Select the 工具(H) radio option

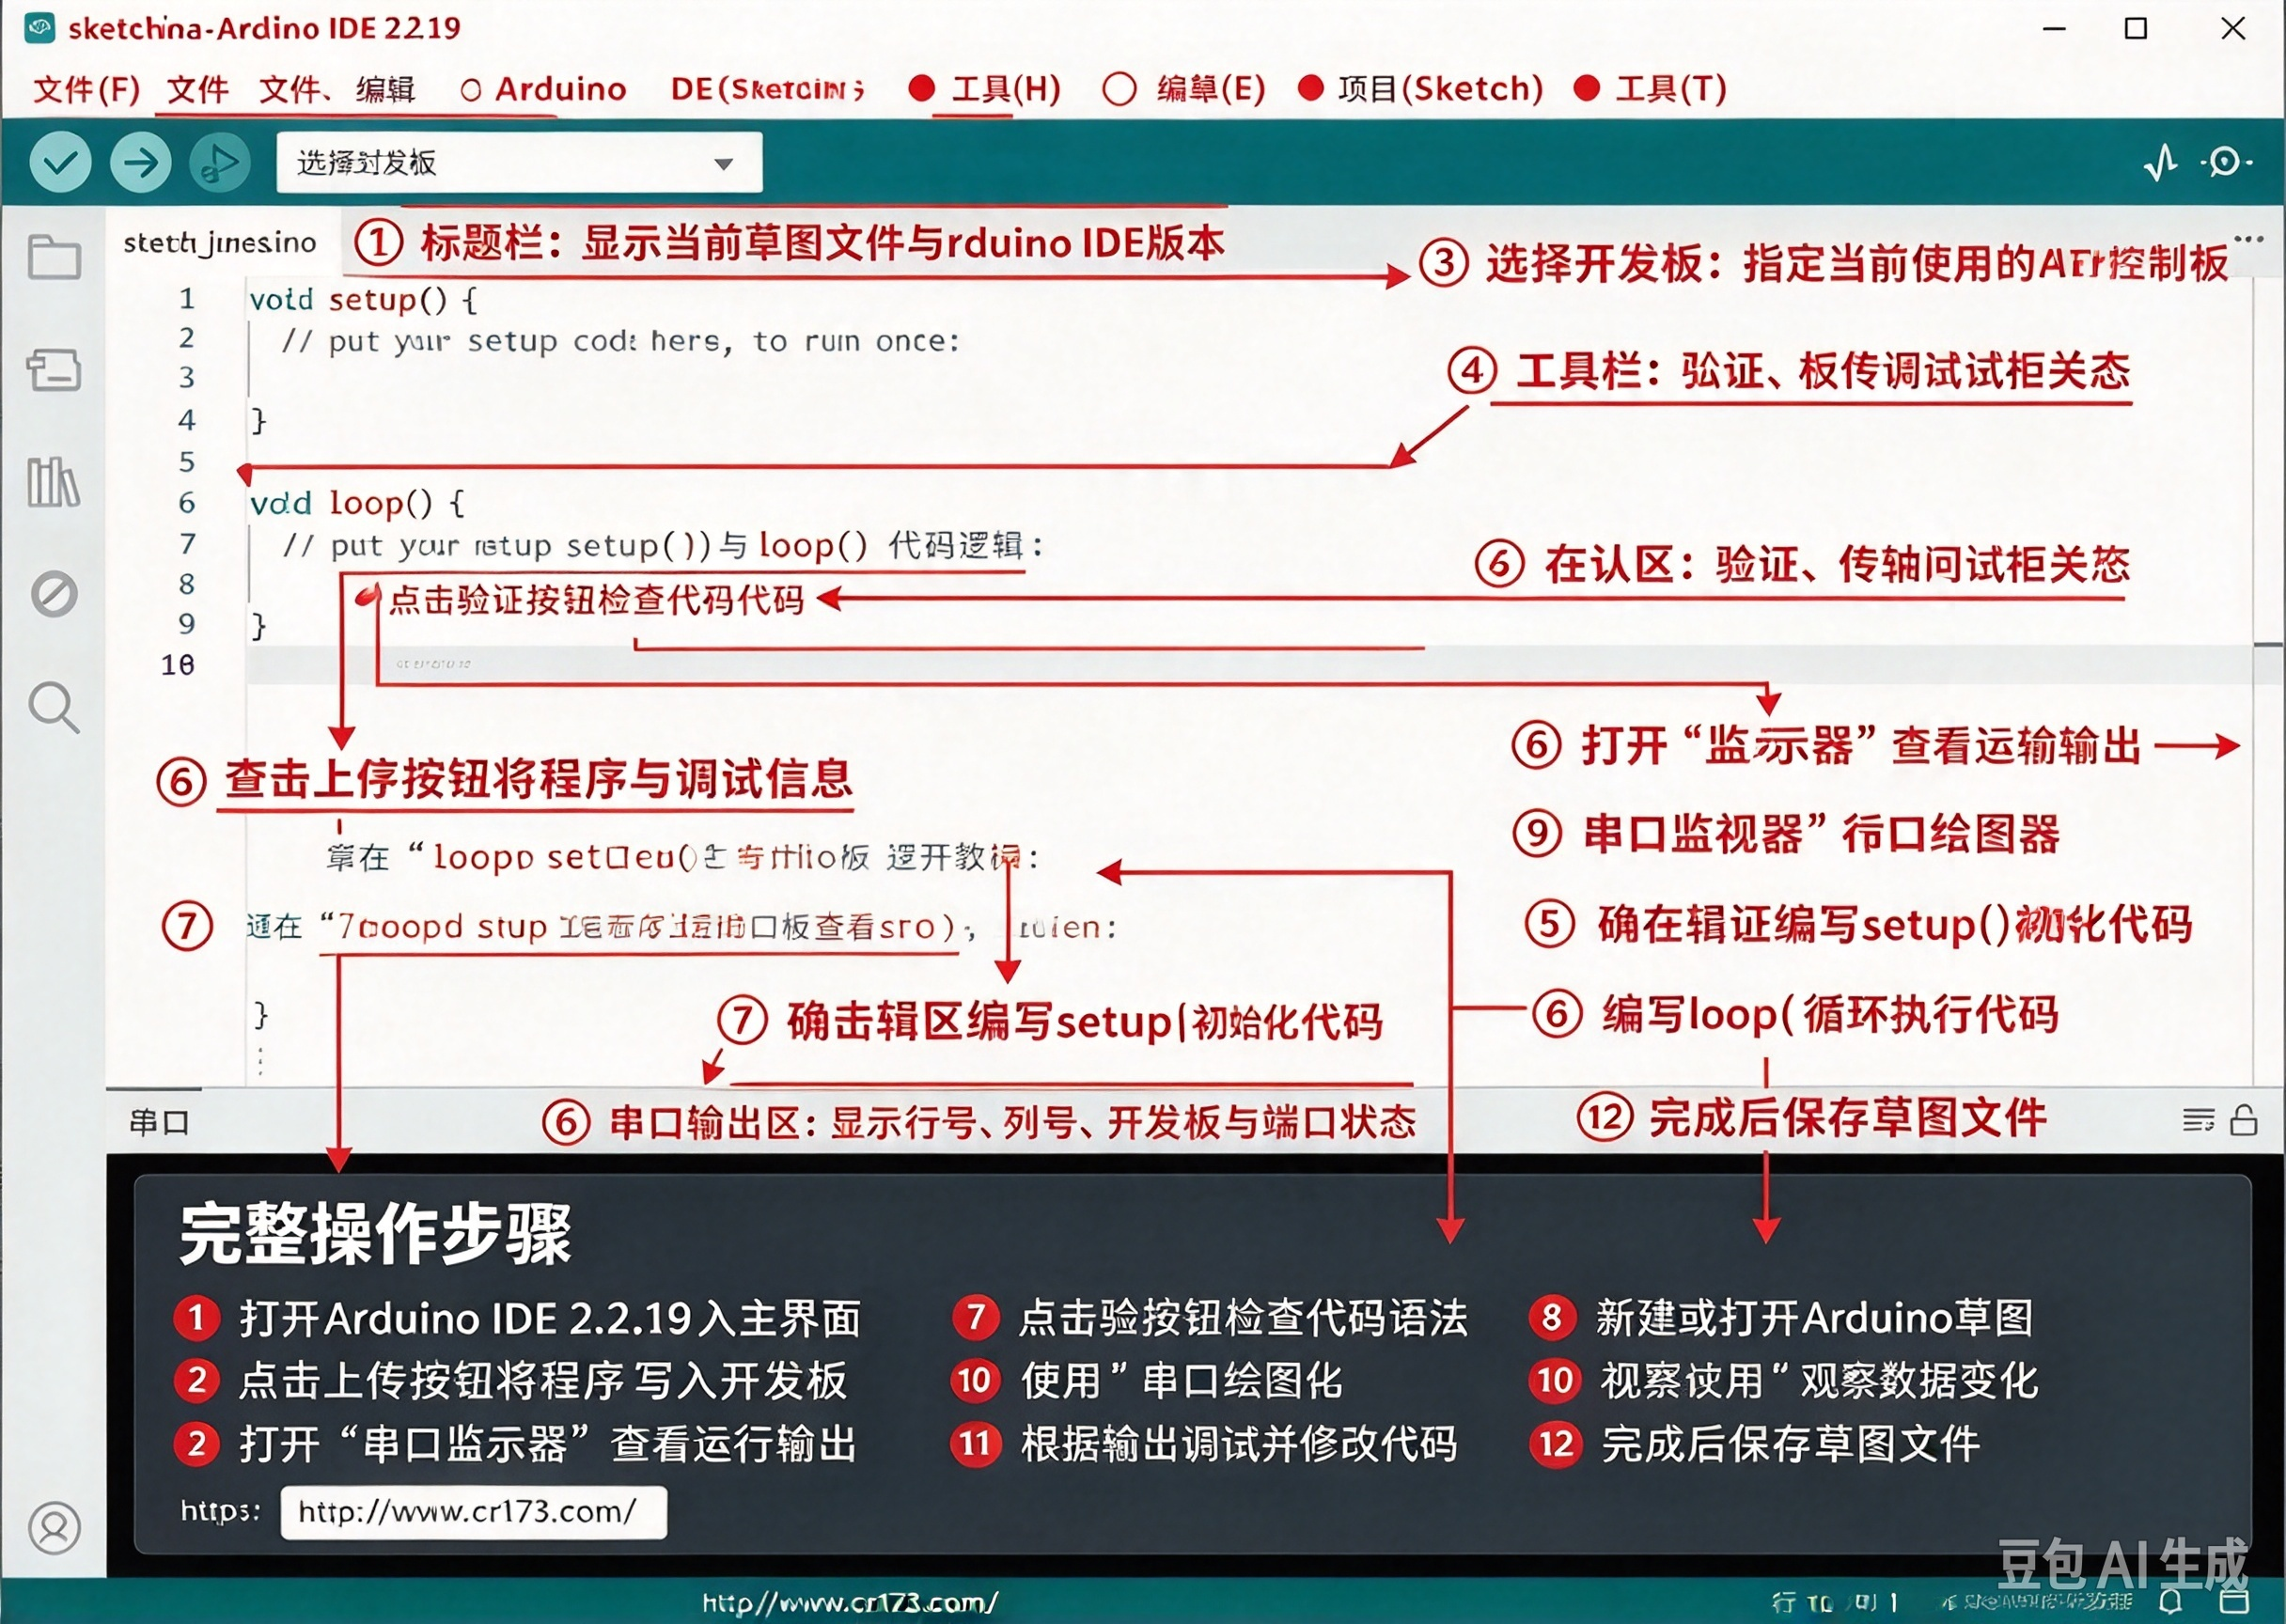point(921,88)
